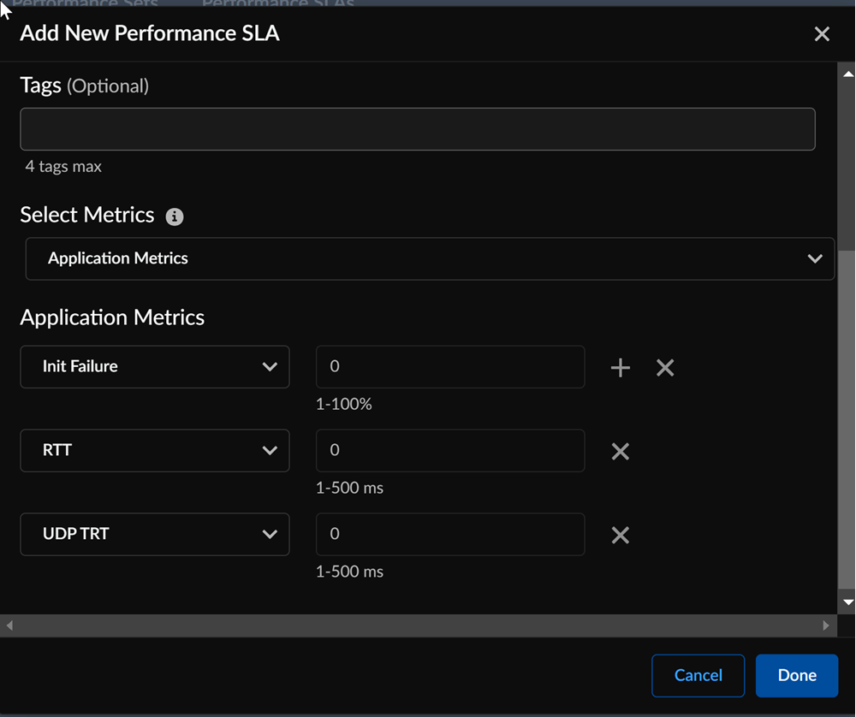Click the RTT value input field
This screenshot has width=856, height=717.
(450, 451)
